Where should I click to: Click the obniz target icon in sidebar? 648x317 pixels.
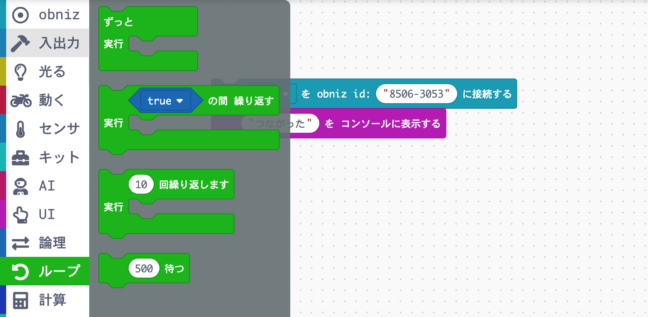(20, 15)
